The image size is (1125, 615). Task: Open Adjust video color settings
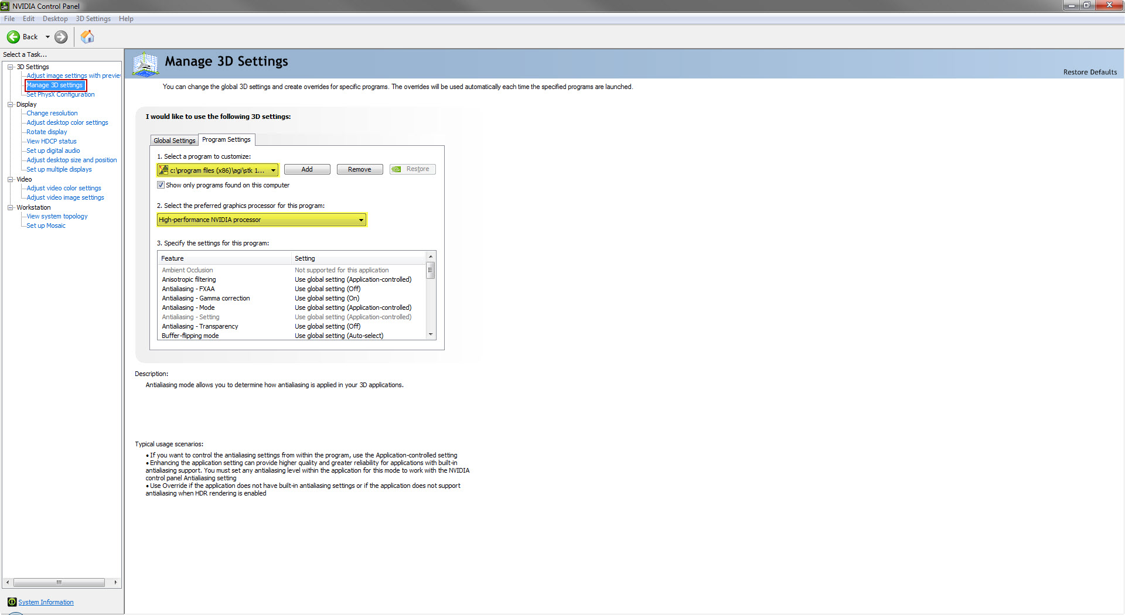tap(64, 188)
